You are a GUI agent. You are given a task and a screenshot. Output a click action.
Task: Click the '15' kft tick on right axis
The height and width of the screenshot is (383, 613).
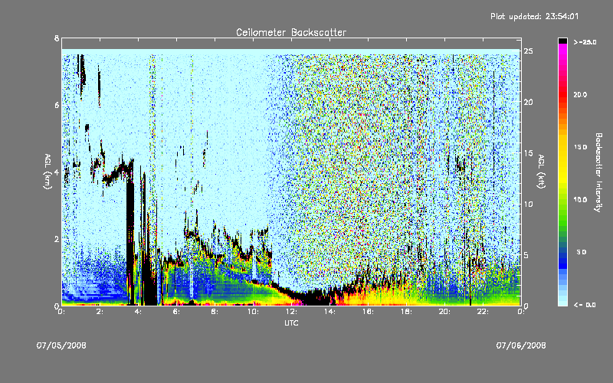[x=528, y=152]
